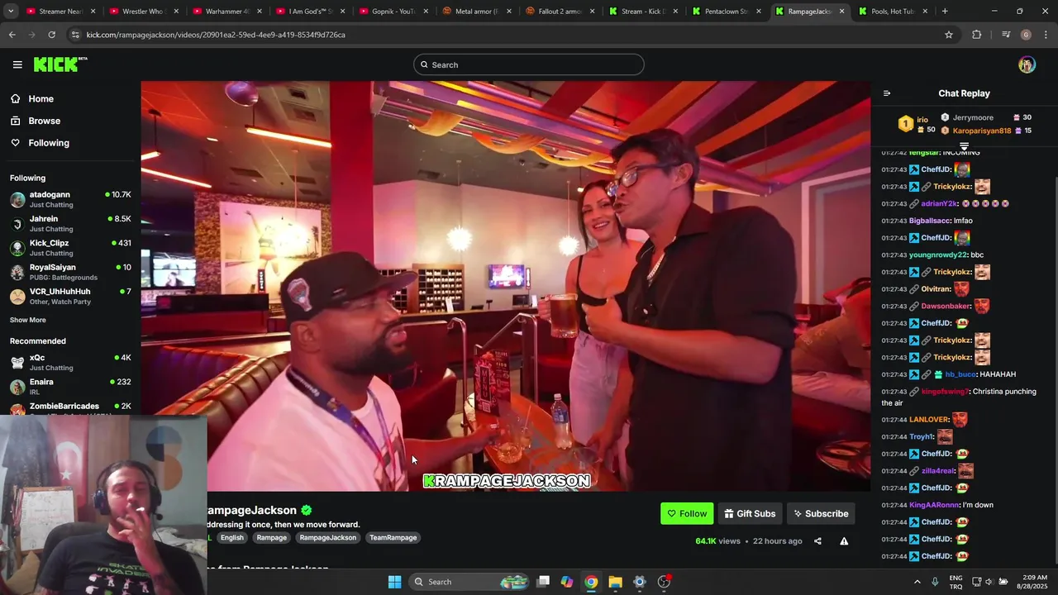The height and width of the screenshot is (595, 1058).
Task: Open Jerrymoore's profile in gifter leaderboard
Action: click(973, 117)
